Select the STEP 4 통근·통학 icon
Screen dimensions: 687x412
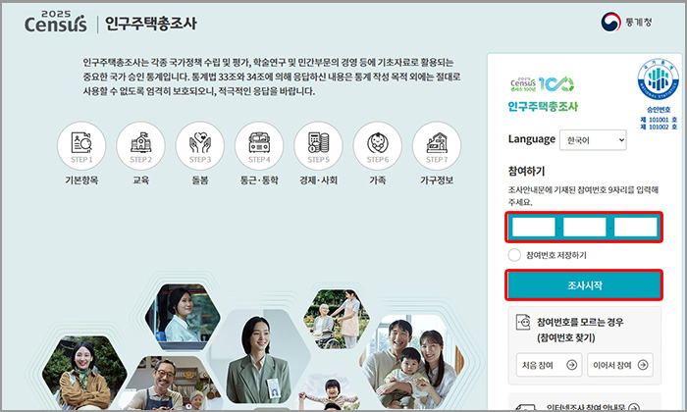pos(259,145)
